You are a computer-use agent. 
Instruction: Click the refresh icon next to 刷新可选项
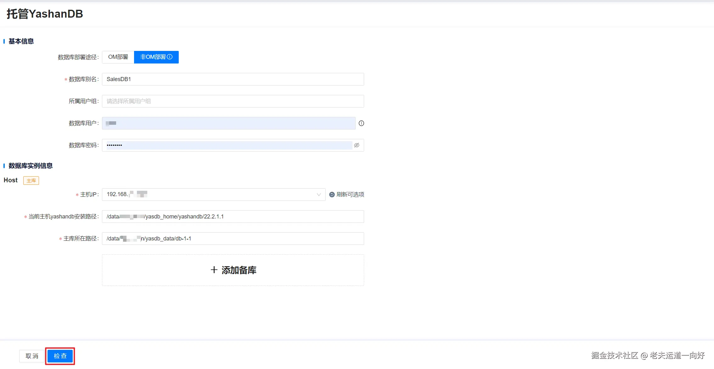pos(332,195)
